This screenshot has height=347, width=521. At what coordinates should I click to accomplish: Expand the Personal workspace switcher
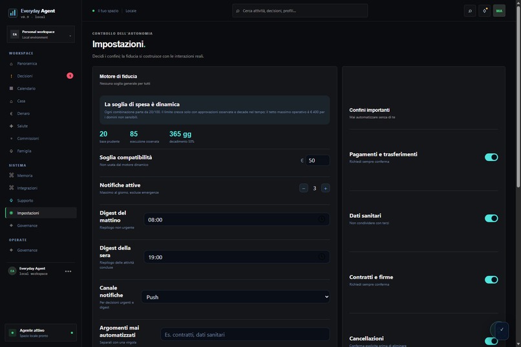point(41,34)
